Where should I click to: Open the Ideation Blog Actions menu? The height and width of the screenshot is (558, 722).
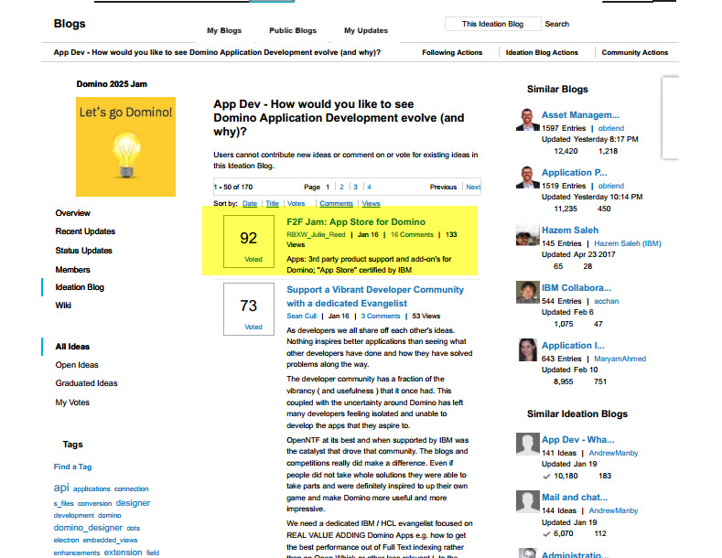pyautogui.click(x=542, y=52)
